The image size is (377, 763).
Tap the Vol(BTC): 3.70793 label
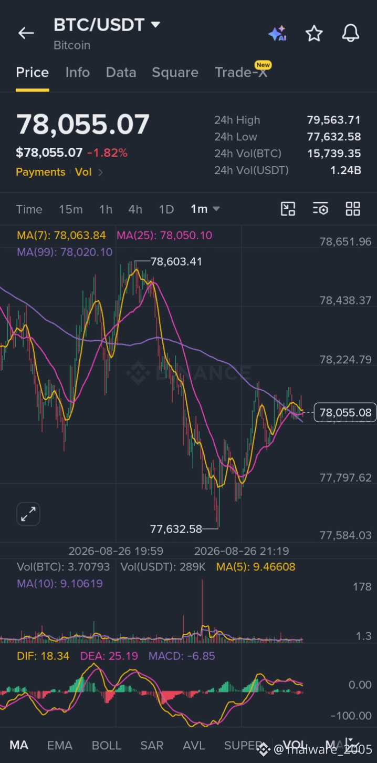64,567
